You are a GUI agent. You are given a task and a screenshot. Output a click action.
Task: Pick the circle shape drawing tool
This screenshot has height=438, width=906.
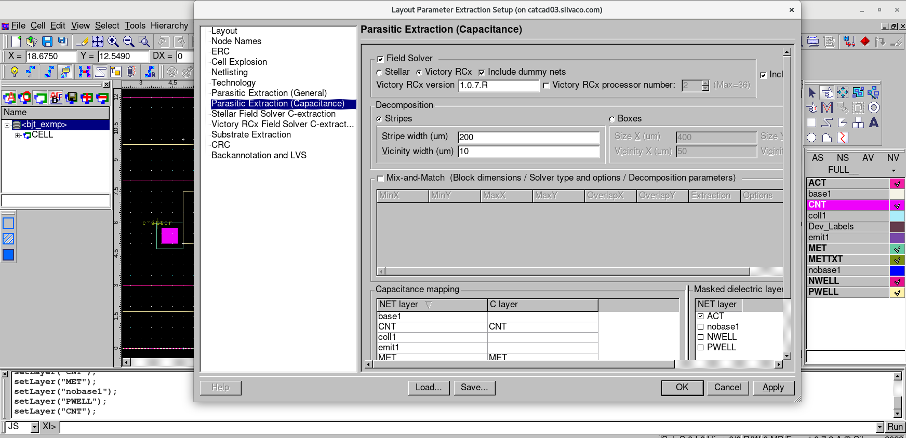coord(811,138)
